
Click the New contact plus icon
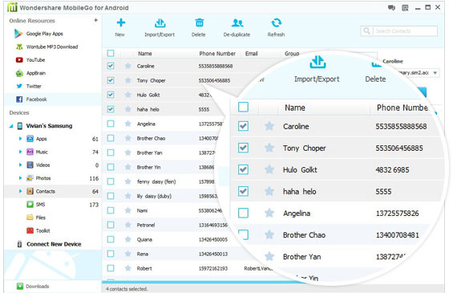click(120, 22)
